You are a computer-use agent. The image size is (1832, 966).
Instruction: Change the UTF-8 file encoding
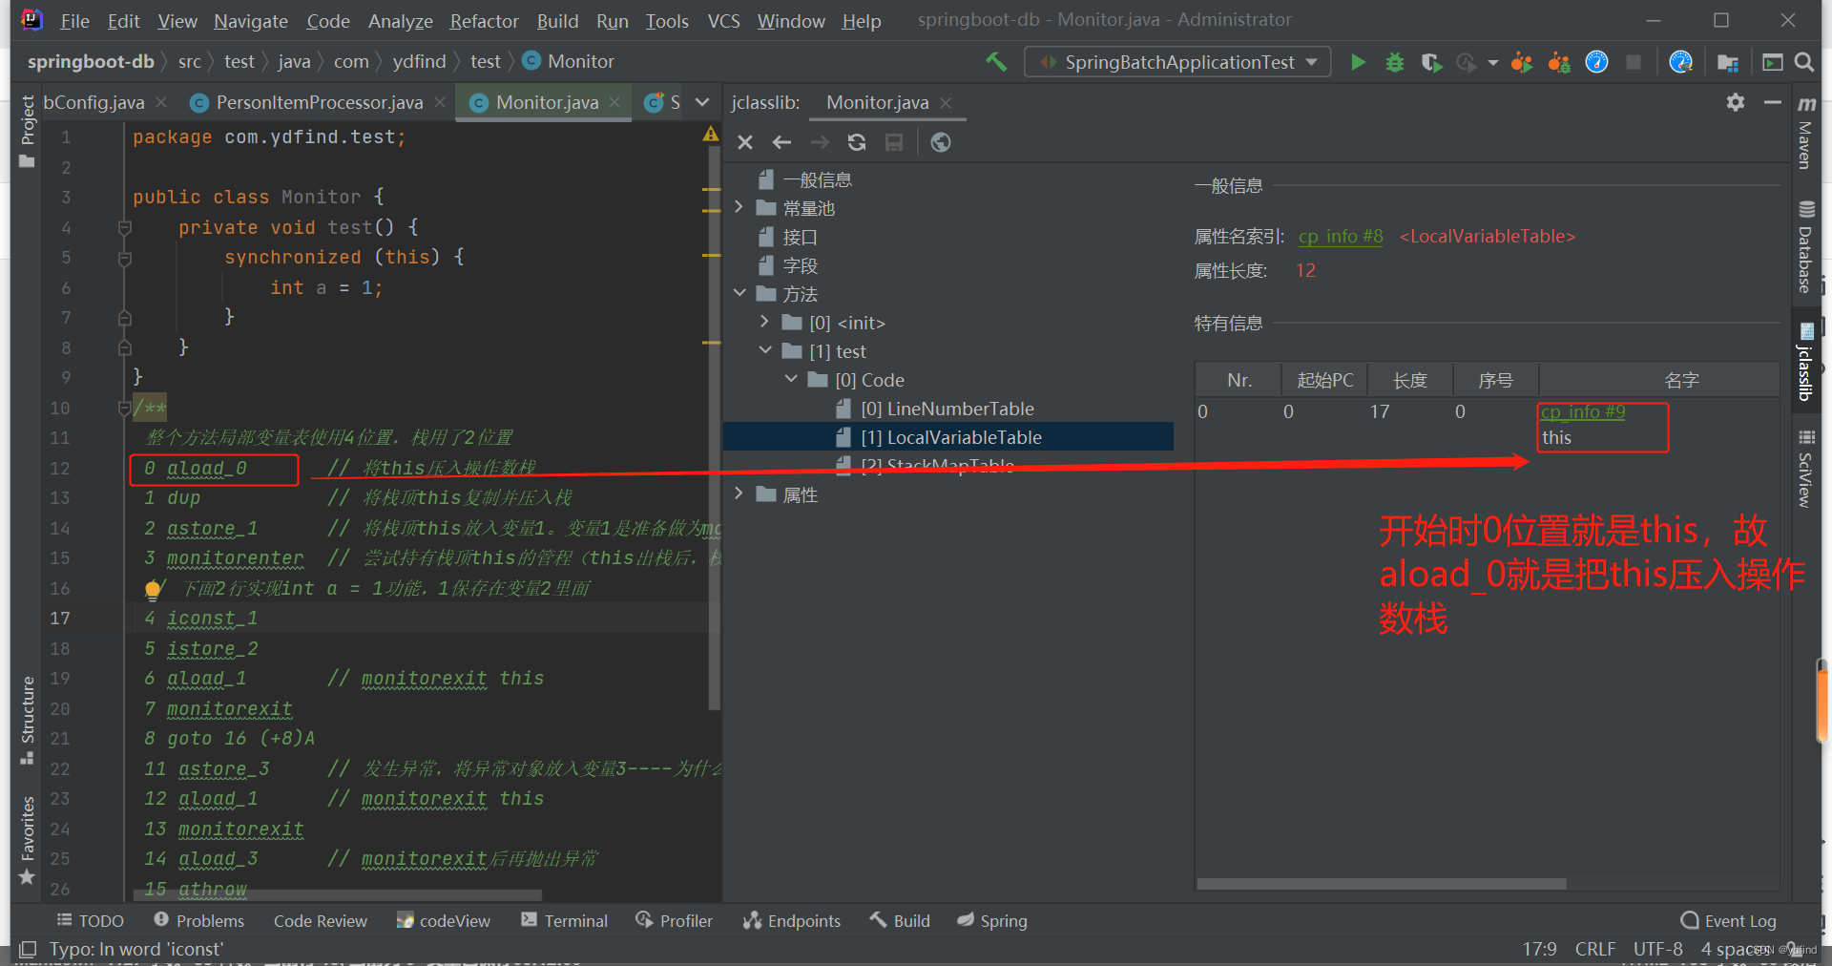pyautogui.click(x=1657, y=949)
